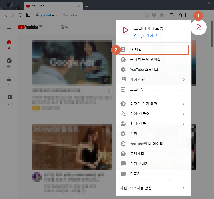Viewport: 214px width, 199px height.
Task: Expand 제한 모드: 사용 안함 submenu
Action: click(153, 188)
